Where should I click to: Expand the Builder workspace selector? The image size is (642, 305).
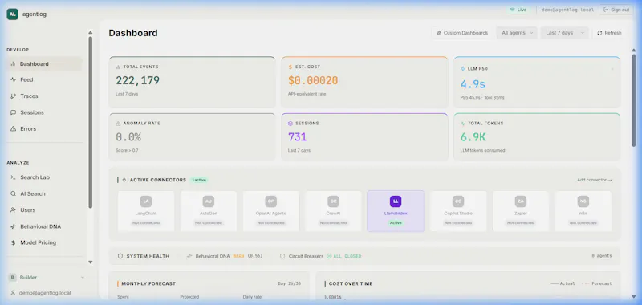pyautogui.click(x=47, y=278)
